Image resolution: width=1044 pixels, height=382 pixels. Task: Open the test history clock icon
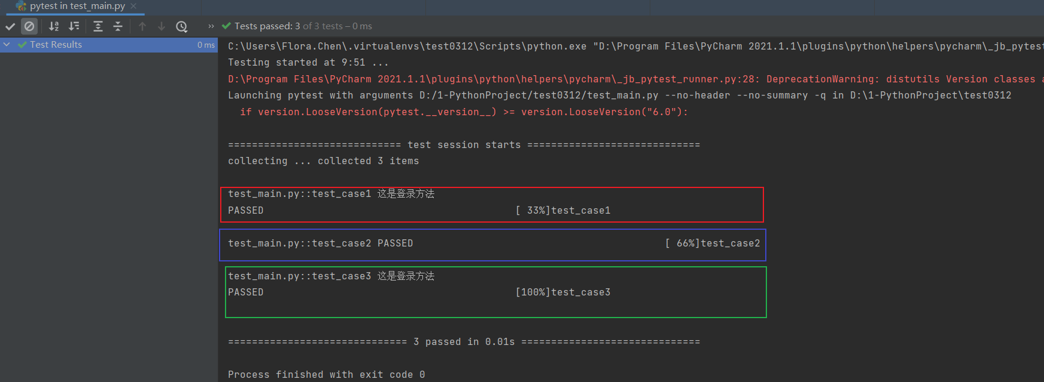182,26
